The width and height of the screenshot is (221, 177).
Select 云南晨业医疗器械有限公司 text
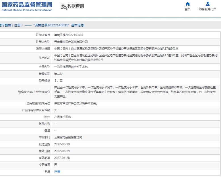(x=71, y=42)
